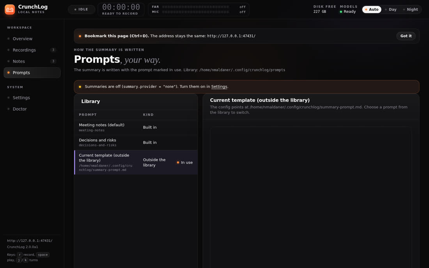This screenshot has height=268, width=429.
Task: Click the empty template preview area
Action: pyautogui.click(x=311, y=197)
